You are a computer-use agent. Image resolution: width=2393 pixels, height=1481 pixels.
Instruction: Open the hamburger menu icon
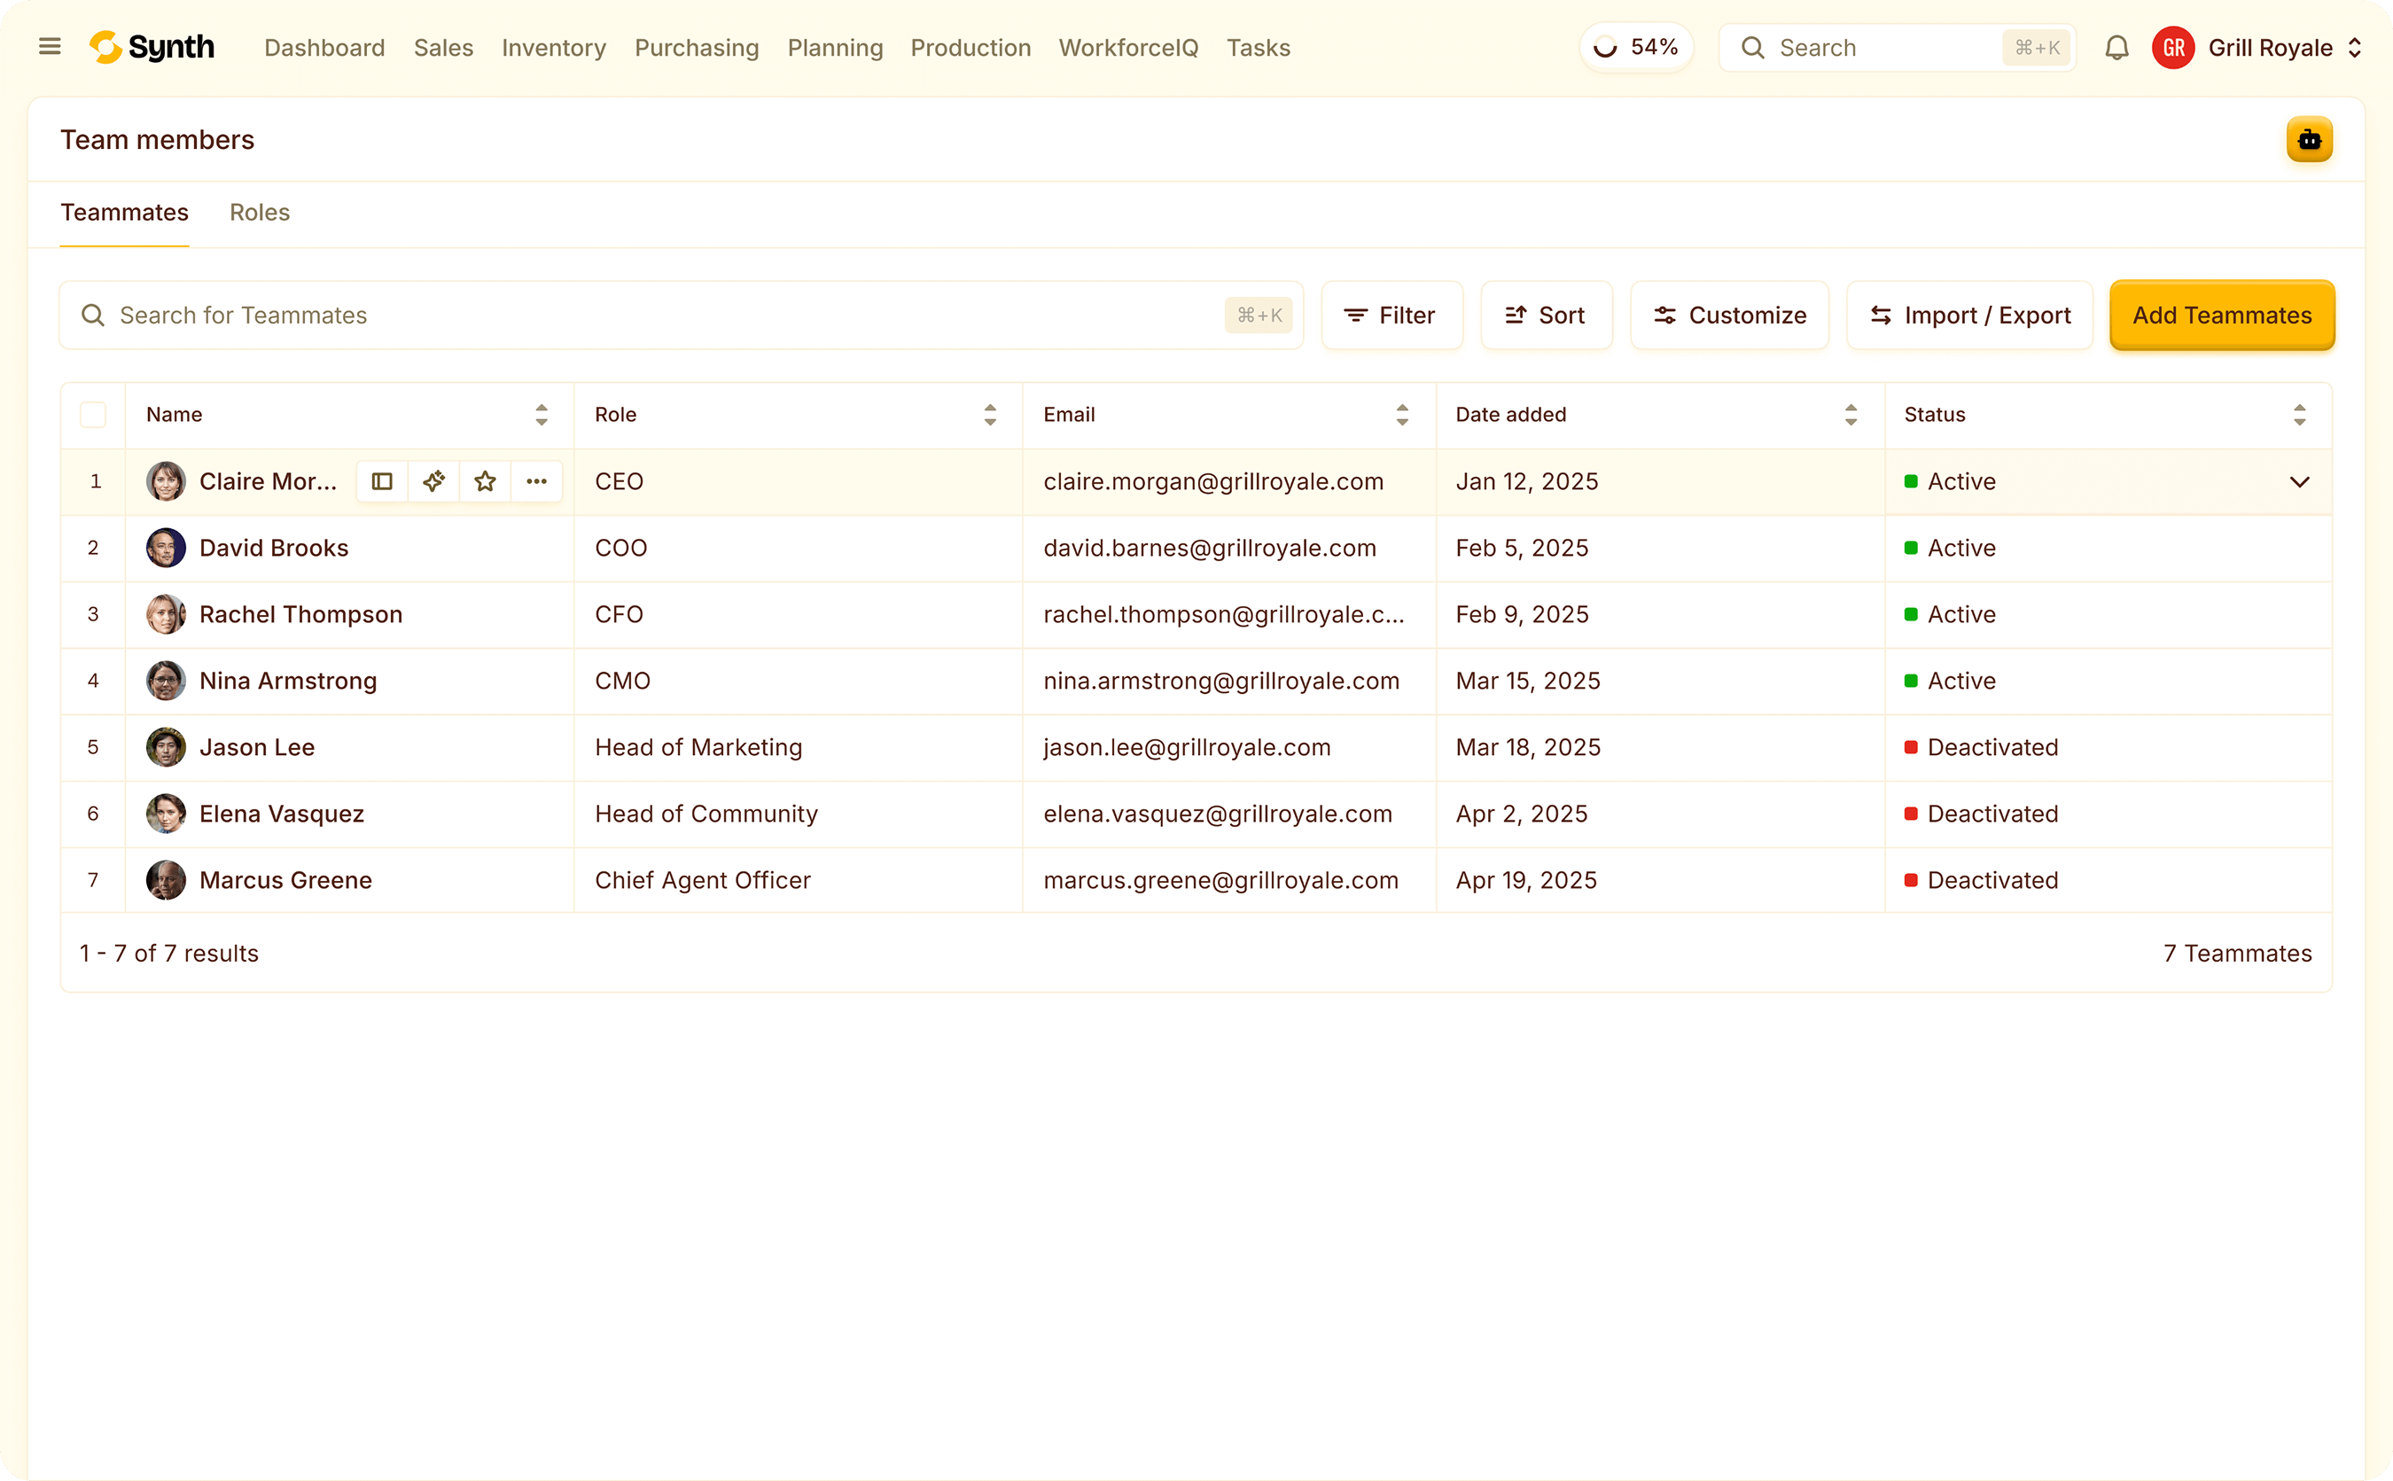pos(49,47)
